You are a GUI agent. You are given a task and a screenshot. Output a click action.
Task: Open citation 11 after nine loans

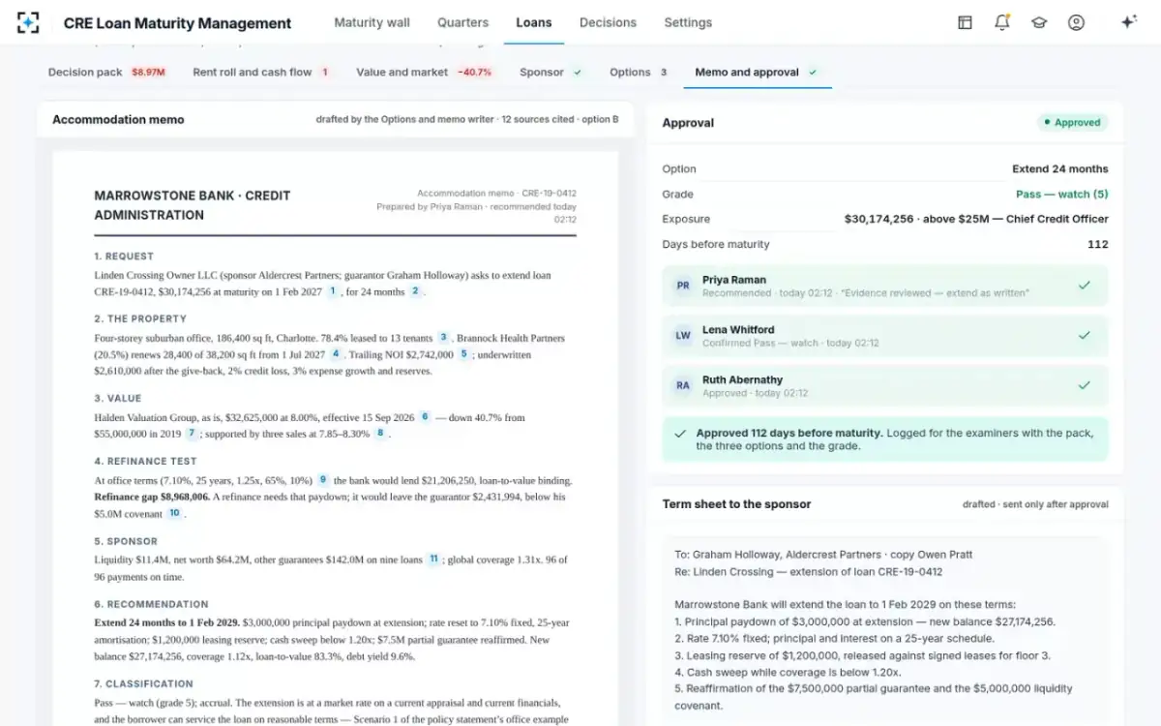433,560
